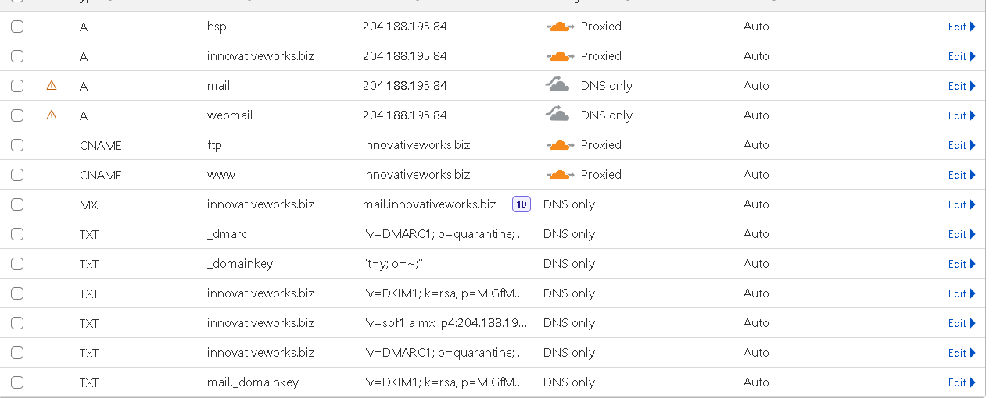
Task: Tick the checkbox for the MX record
Action: (x=17, y=204)
